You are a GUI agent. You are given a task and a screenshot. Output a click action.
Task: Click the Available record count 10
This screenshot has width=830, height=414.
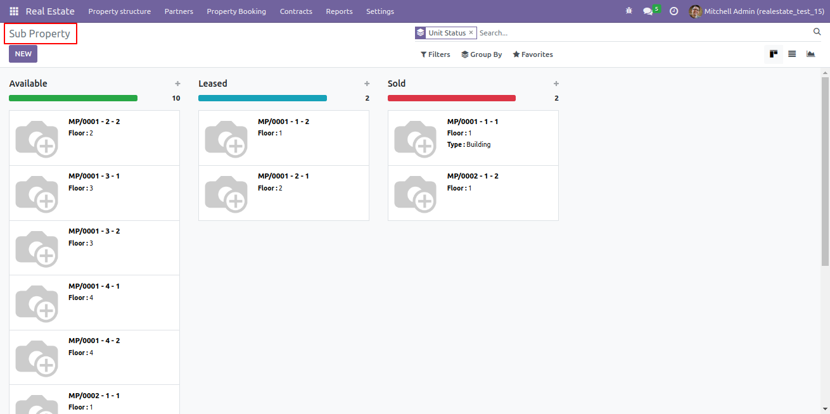[x=176, y=98]
